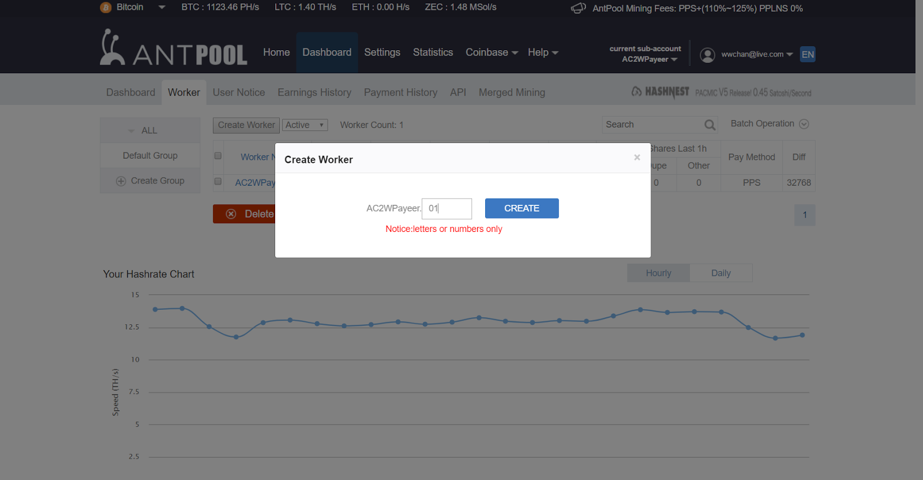
Task: Collapse the ALL group list
Action: click(150, 130)
